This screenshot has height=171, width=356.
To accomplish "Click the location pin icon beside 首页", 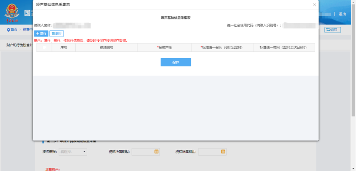I will 8,30.
